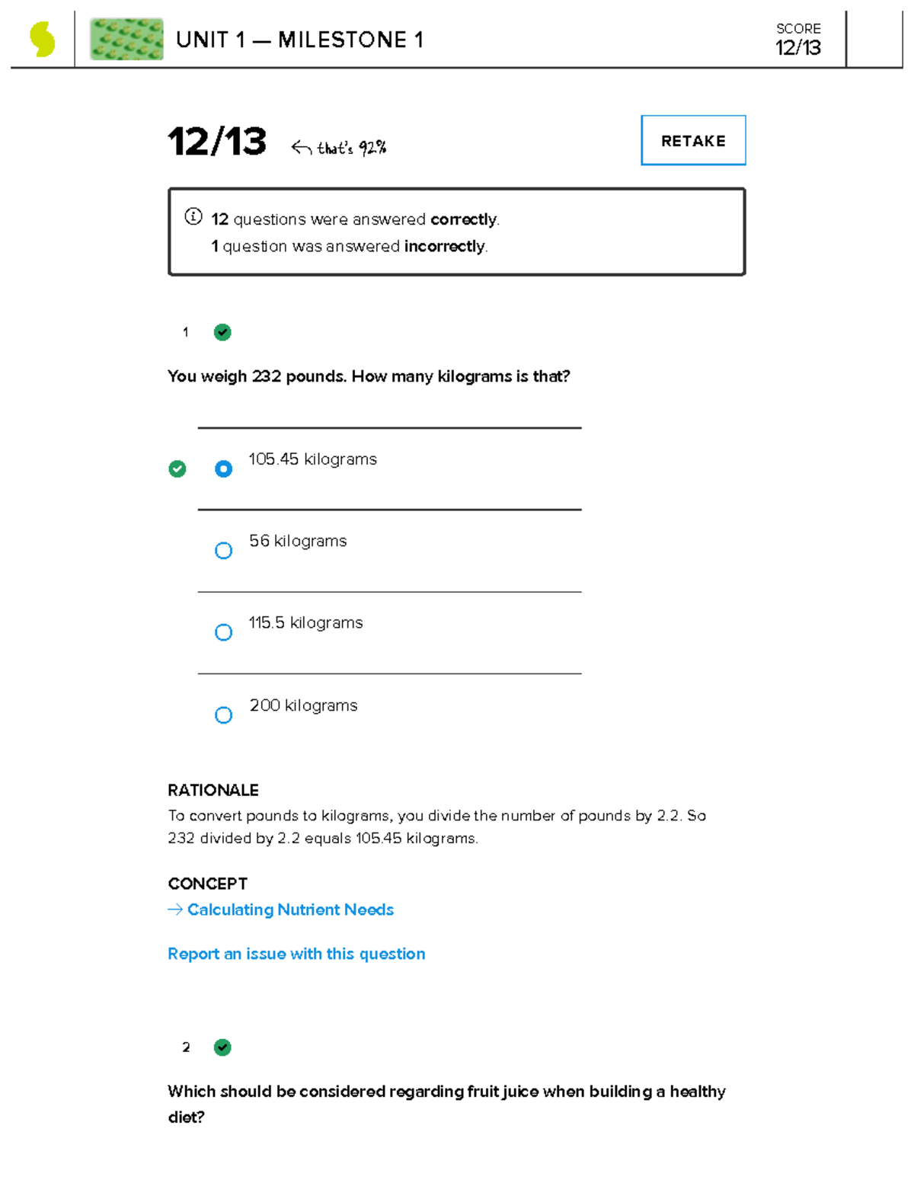Click the SCORE 12/13 indicator
The image size is (914, 1183).
[x=797, y=38]
